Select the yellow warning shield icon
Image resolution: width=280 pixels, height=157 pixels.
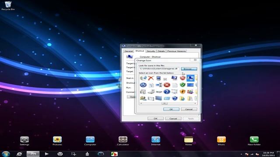pos(182,92)
